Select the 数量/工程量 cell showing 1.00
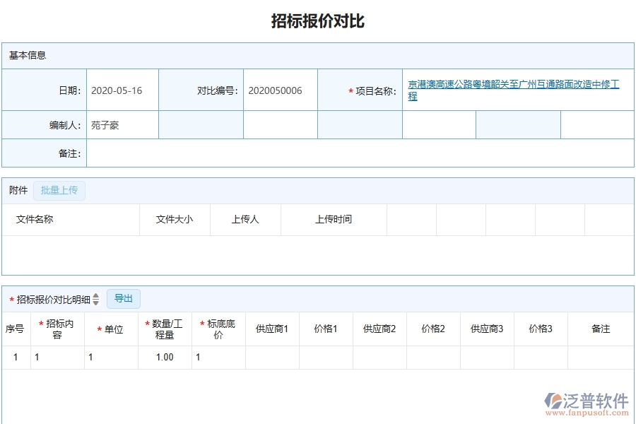The image size is (636, 424). tap(163, 357)
